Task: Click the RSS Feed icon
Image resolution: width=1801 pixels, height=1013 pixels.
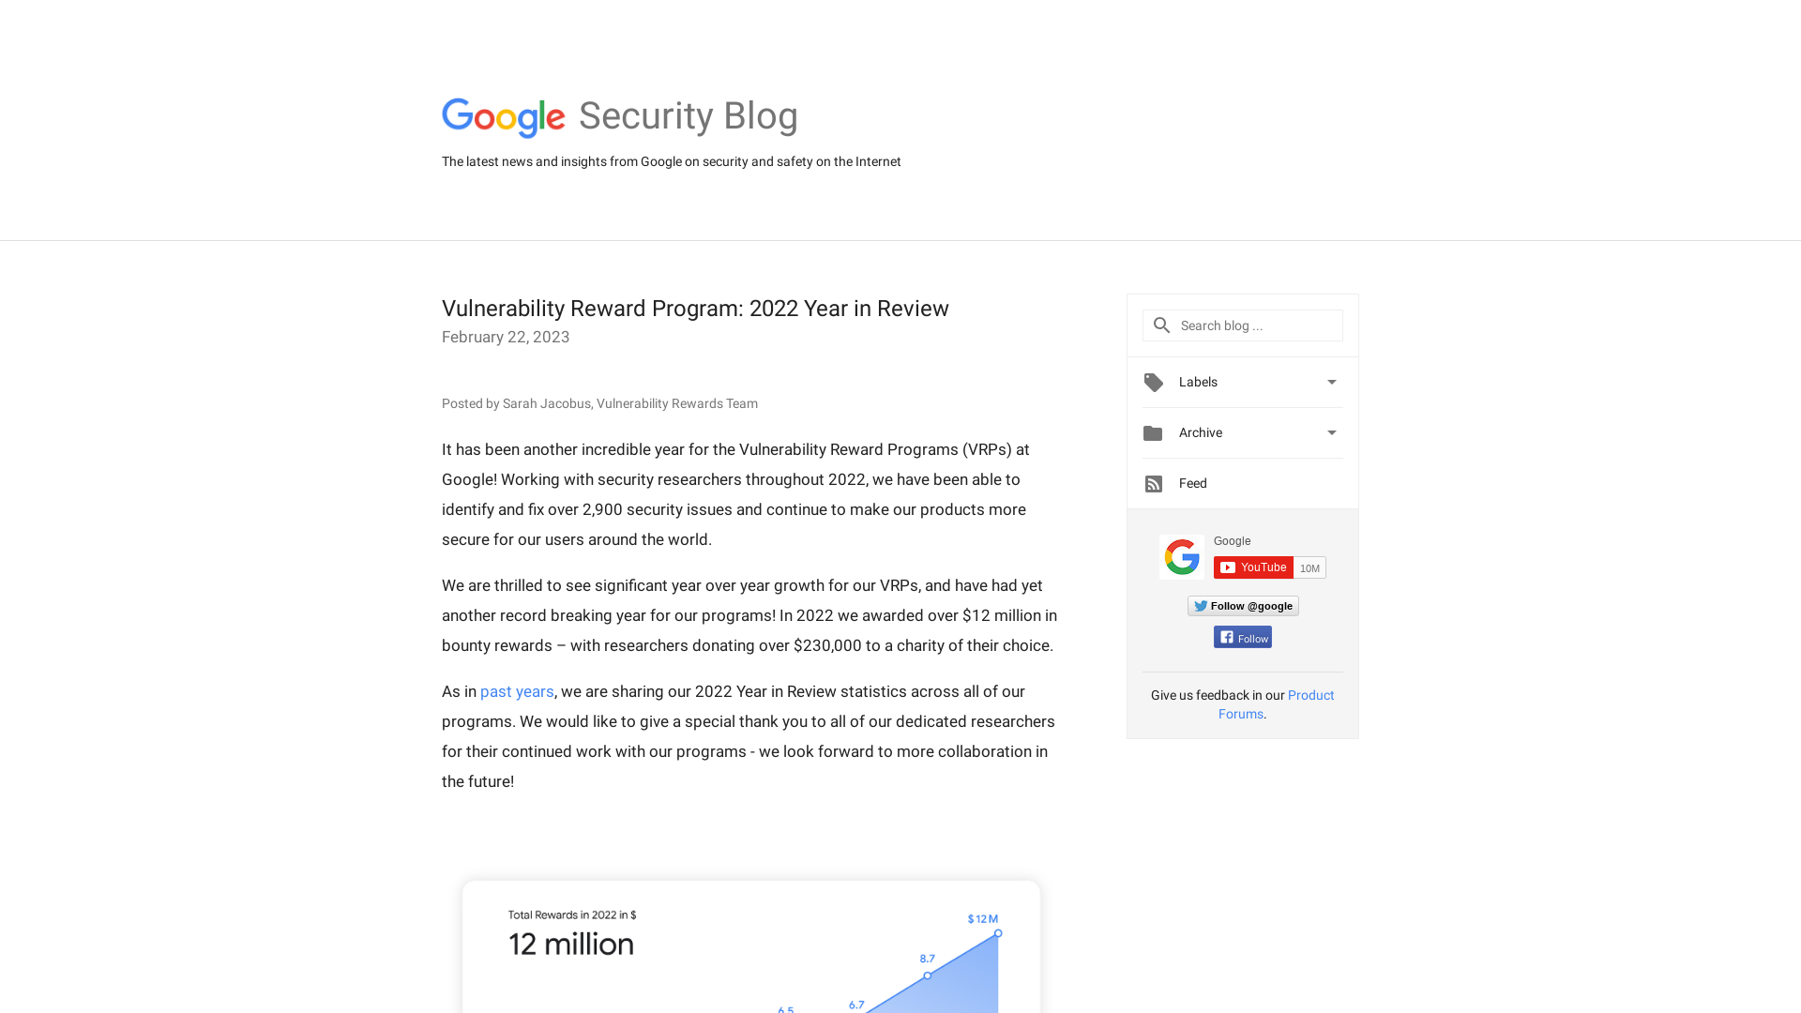Action: point(1153,484)
